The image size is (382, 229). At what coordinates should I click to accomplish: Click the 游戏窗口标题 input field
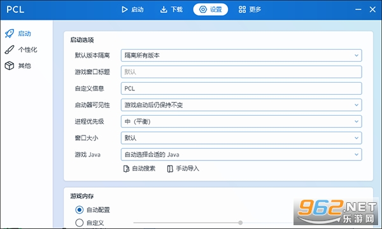pos(241,72)
